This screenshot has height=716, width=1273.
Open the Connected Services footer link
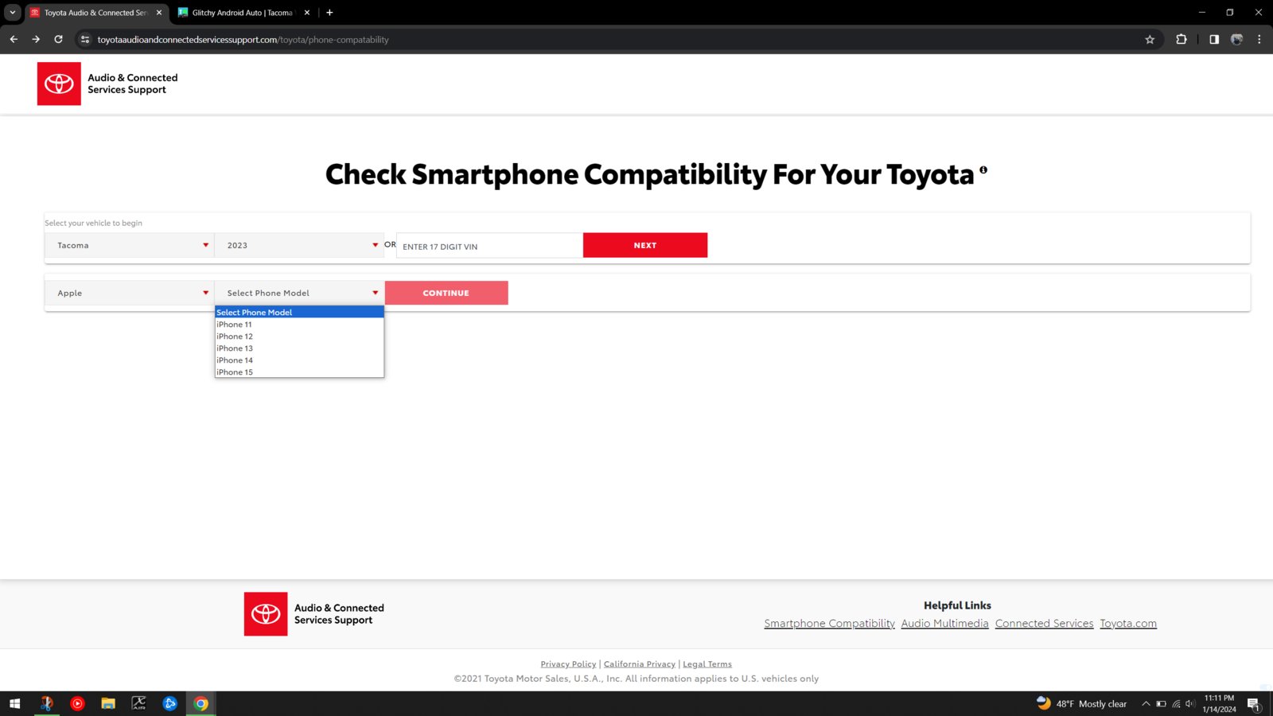tap(1045, 624)
